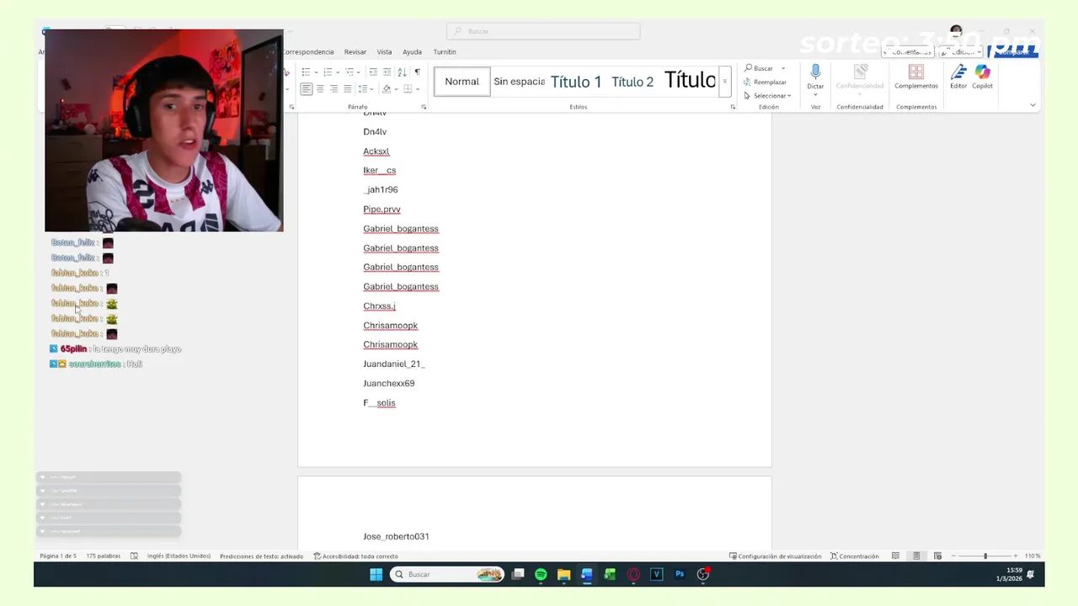The height and width of the screenshot is (606, 1078).
Task: Launch the Copilot icon
Action: (982, 72)
